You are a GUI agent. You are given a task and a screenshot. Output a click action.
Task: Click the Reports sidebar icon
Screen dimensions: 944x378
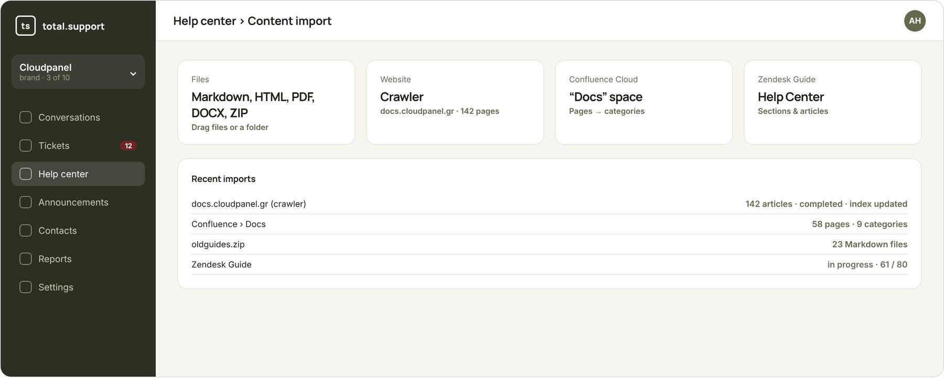(26, 259)
